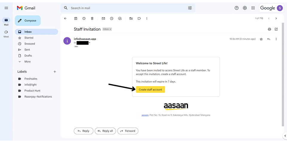Open the email in new window
This screenshot has height=143, width=287.
276,29
